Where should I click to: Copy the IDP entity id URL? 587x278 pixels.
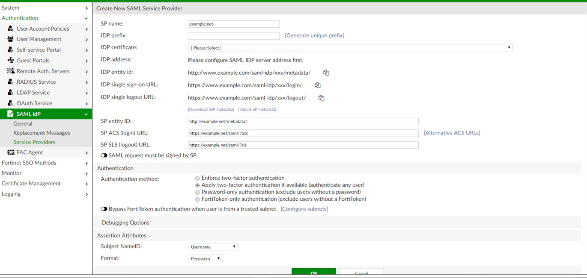click(x=326, y=73)
